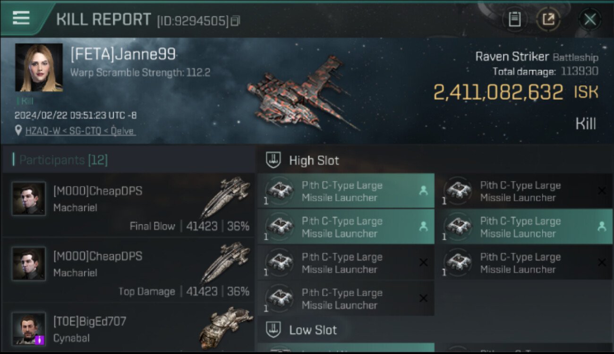Click the High Slot shield icon

click(274, 160)
